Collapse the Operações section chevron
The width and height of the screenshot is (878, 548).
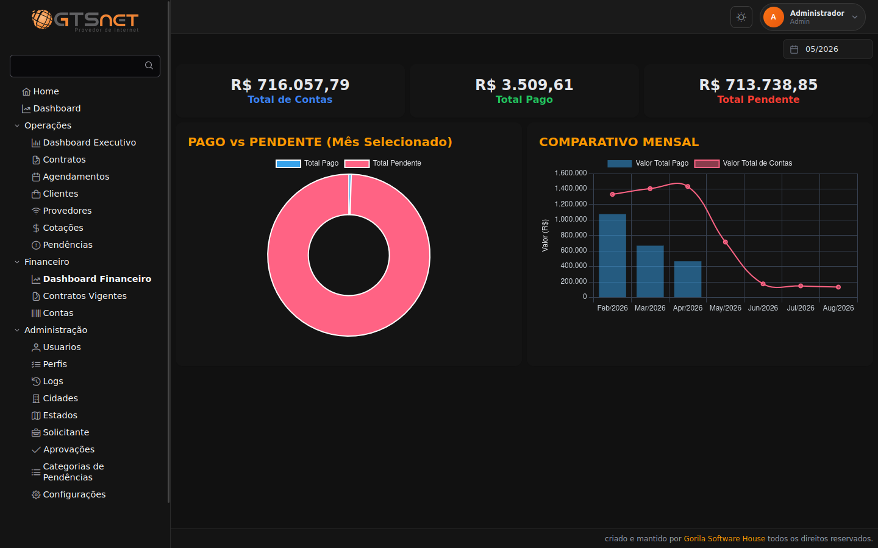(17, 126)
